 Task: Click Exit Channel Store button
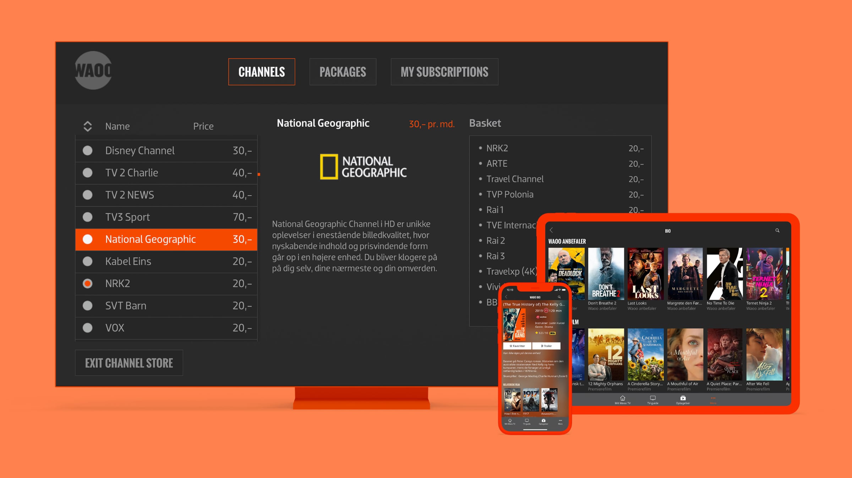(x=129, y=363)
